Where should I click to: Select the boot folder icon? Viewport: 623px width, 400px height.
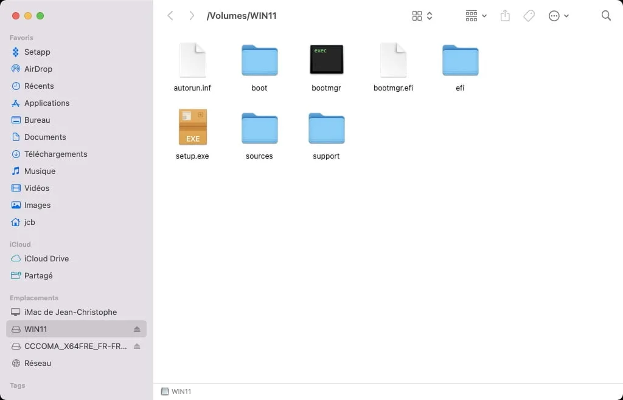[x=259, y=60]
